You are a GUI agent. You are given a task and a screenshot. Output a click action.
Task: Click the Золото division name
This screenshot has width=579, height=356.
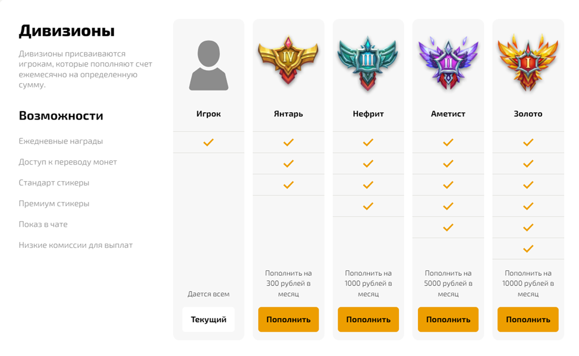(x=528, y=114)
